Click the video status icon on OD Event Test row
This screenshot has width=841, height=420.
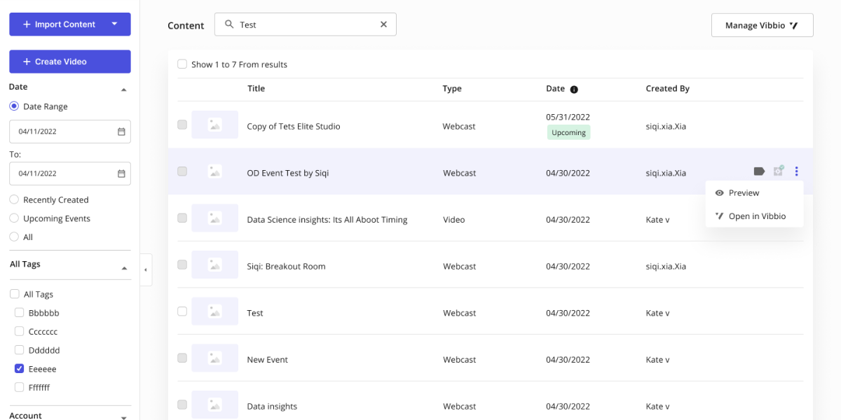(x=778, y=171)
